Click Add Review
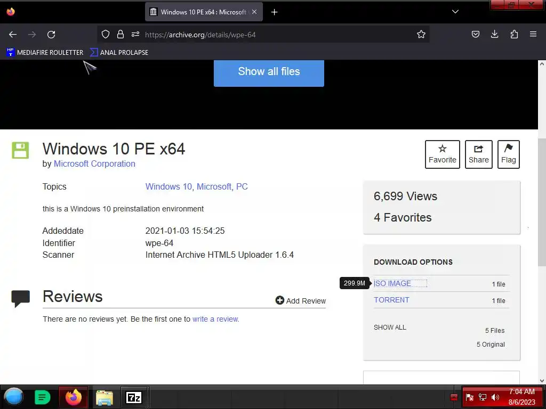The width and height of the screenshot is (546, 409). click(301, 300)
